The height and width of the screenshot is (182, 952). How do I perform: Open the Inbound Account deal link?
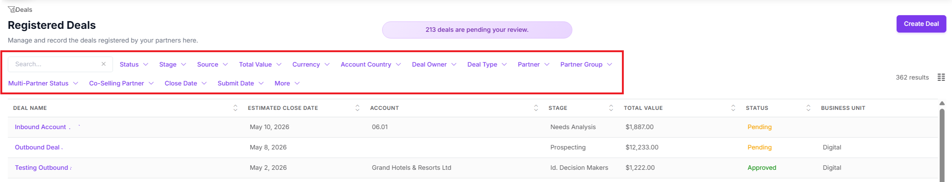[x=40, y=127]
